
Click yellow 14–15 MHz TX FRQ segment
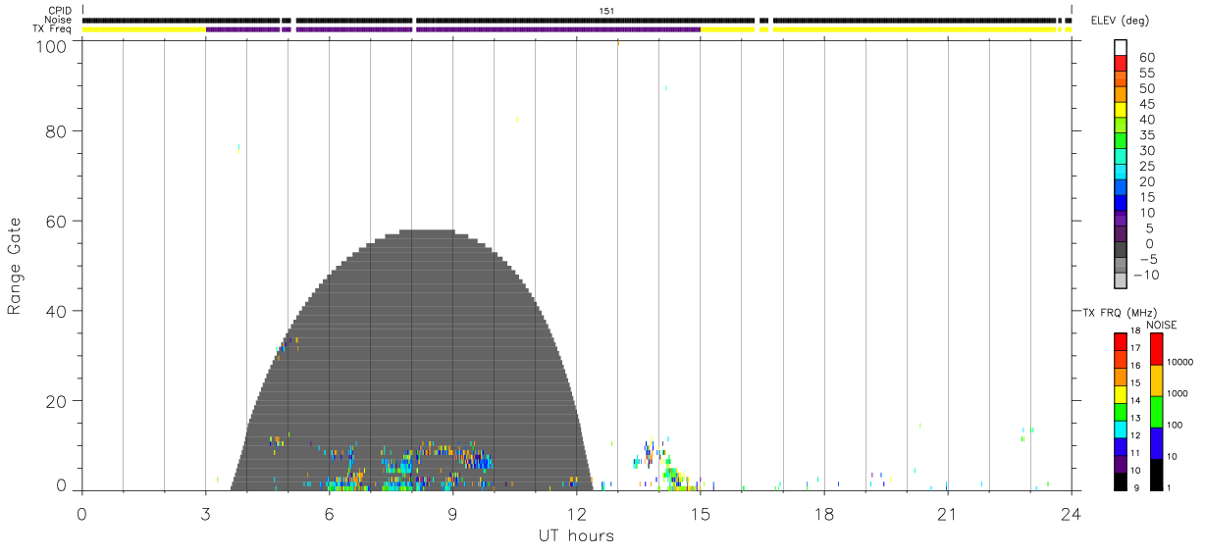tap(1120, 394)
